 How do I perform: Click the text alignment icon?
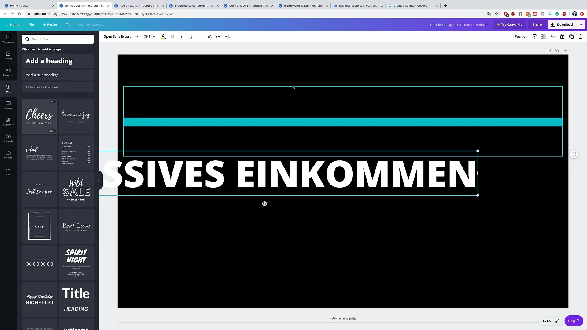click(x=200, y=37)
